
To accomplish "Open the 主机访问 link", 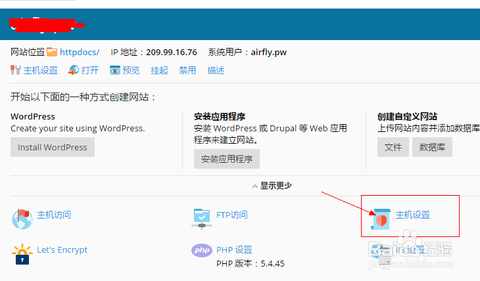I will coord(54,215).
